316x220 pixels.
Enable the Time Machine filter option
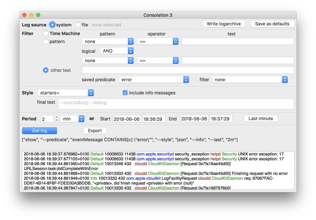pyautogui.click(x=46, y=33)
